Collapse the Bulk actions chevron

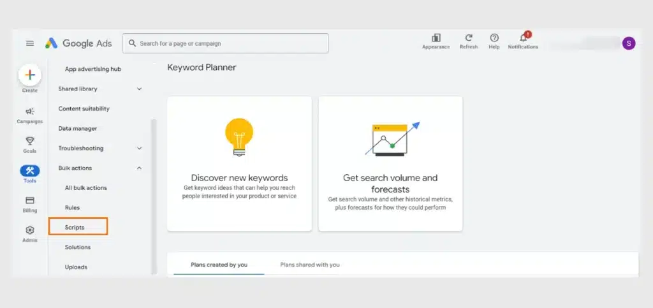click(x=140, y=168)
